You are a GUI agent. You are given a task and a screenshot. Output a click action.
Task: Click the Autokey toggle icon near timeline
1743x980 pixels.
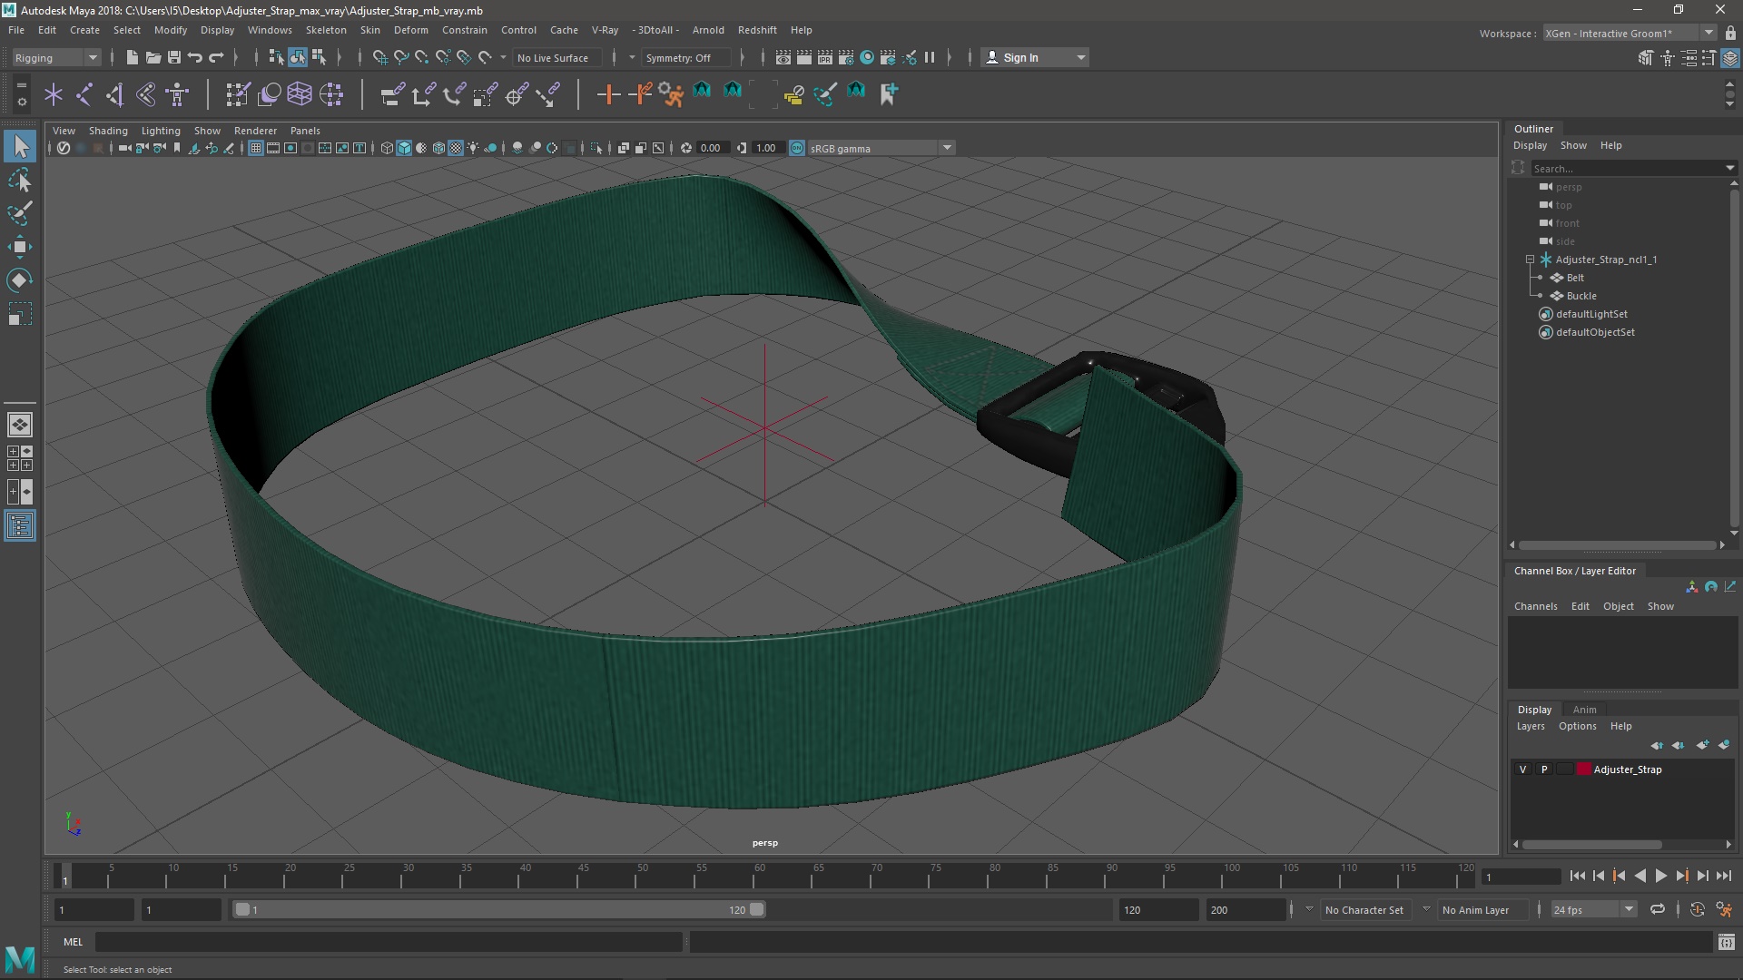pos(1697,909)
